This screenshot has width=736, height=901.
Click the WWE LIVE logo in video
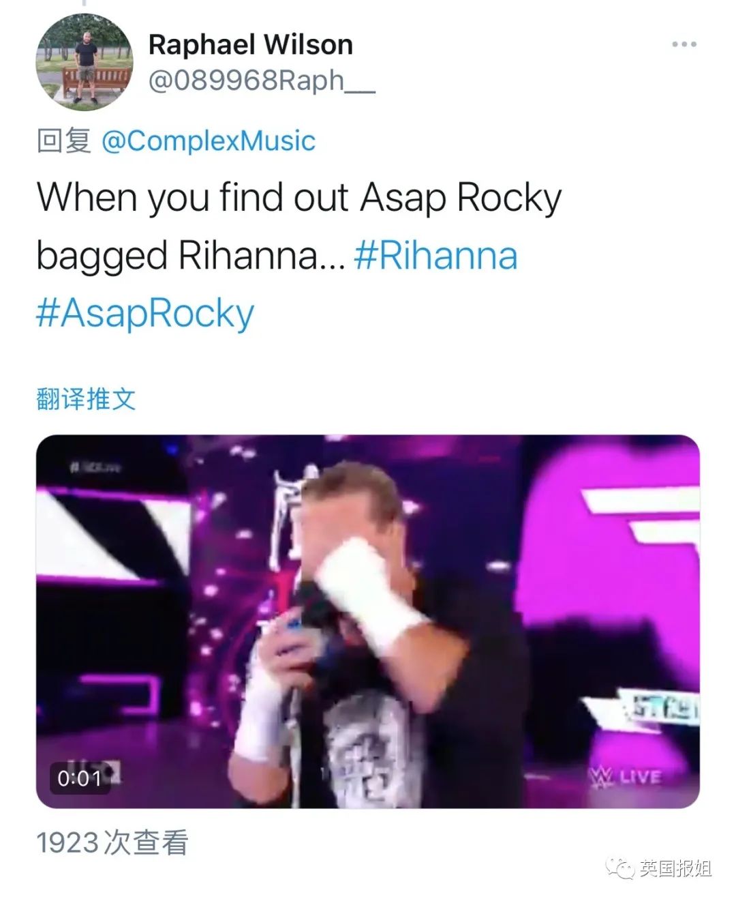pyautogui.click(x=625, y=778)
